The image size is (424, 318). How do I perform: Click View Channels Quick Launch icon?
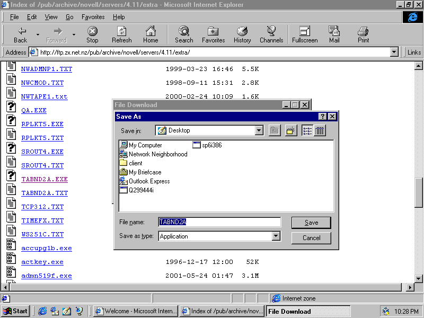tap(79, 311)
